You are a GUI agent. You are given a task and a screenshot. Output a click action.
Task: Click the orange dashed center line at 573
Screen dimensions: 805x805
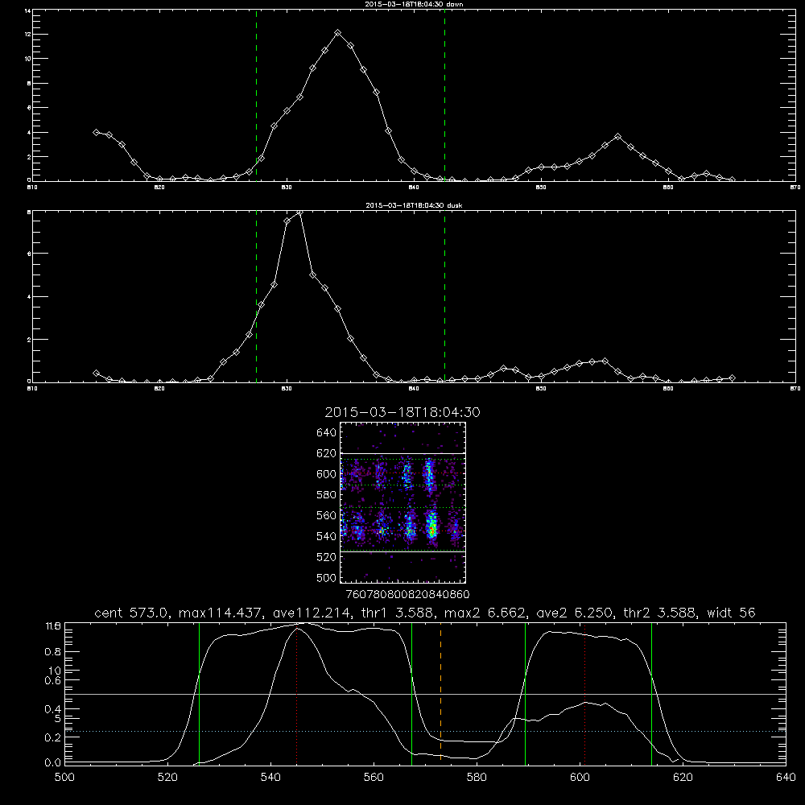(x=440, y=693)
